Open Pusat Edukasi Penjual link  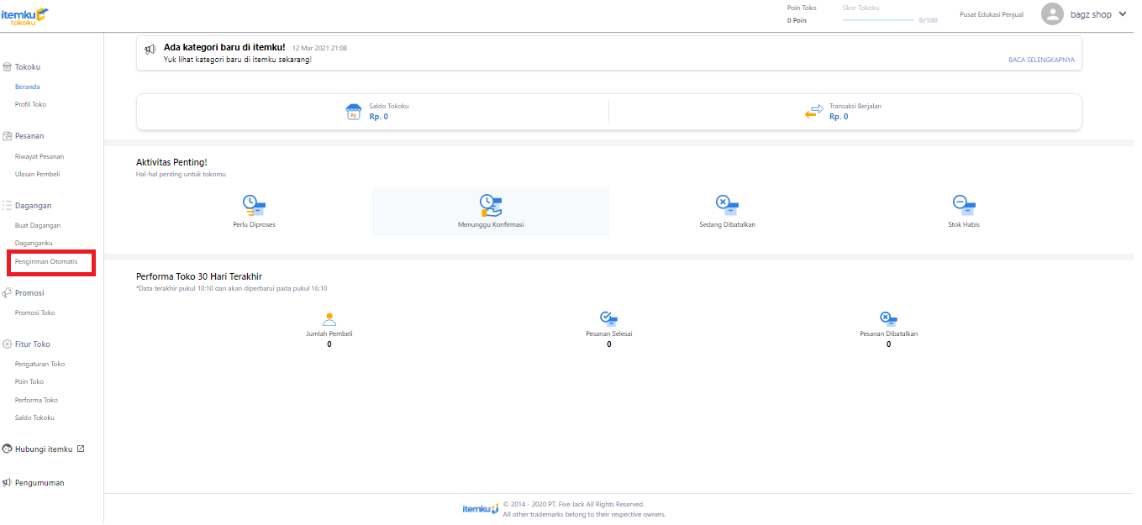pyautogui.click(x=991, y=14)
